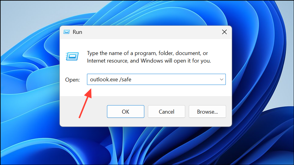Click the "Open:" label
The height and width of the screenshot is (165, 294).
[x=72, y=80]
